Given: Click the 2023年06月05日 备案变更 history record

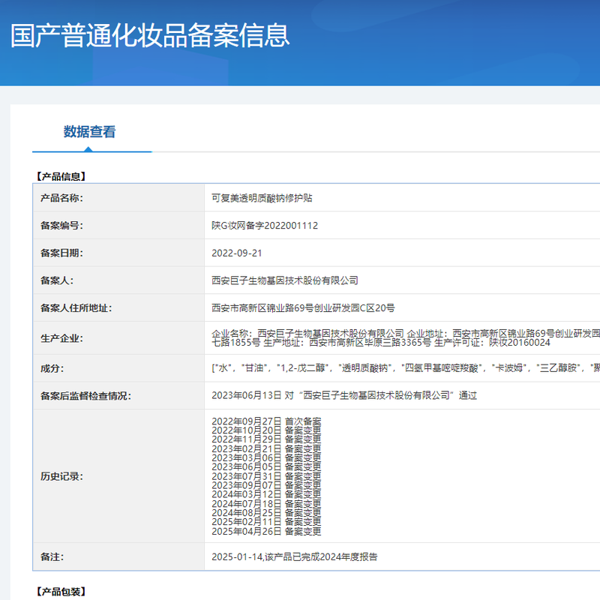Looking at the screenshot, I should (266, 466).
